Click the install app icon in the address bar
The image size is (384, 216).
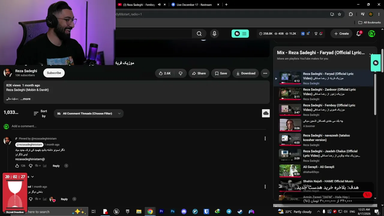pyautogui.click(x=332, y=14)
